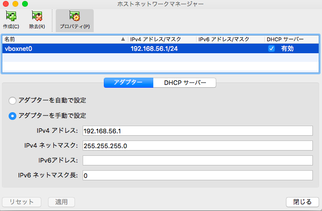Image resolution: width=322 pixels, height=211 pixels.
Task: Switch to the DHCP サーバー tab
Action: (x=185, y=82)
